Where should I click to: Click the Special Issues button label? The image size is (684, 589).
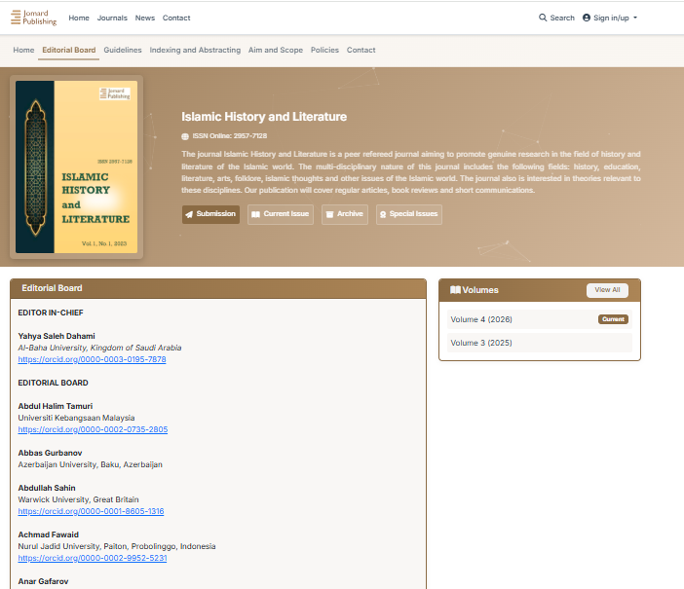pos(413,213)
